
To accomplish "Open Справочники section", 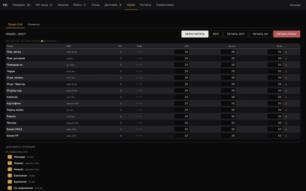I will pyautogui.click(x=165, y=5).
